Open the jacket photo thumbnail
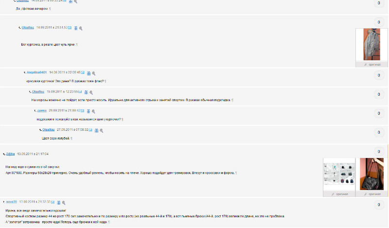389x228 pixels. pyautogui.click(x=371, y=44)
